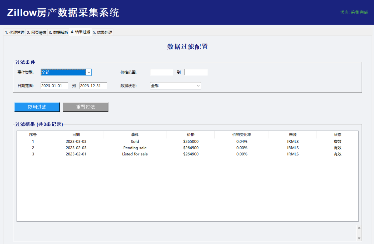Select the row dated 2023-02-03
This screenshot has width=374, height=244.
[187, 148]
